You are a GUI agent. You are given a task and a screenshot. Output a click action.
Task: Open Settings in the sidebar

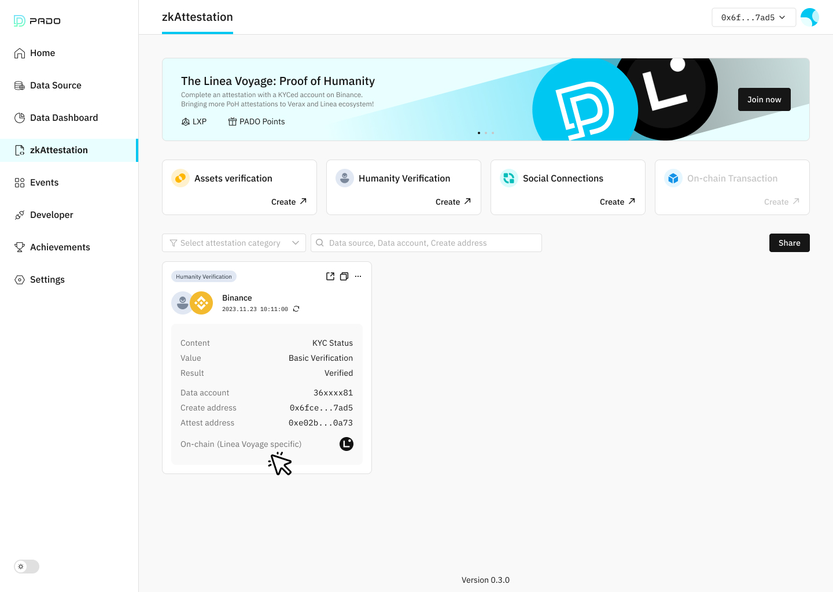69,280
